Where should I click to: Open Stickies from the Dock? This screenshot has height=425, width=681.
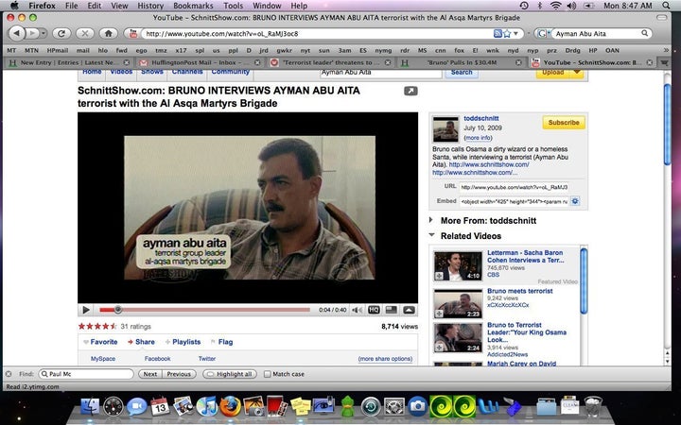coord(301,407)
